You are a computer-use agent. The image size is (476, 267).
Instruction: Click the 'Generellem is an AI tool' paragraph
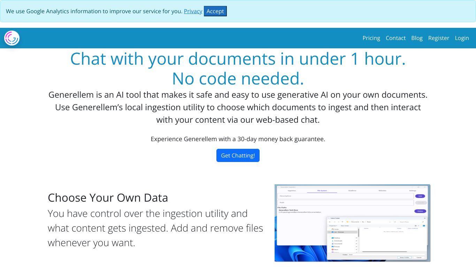(x=238, y=107)
